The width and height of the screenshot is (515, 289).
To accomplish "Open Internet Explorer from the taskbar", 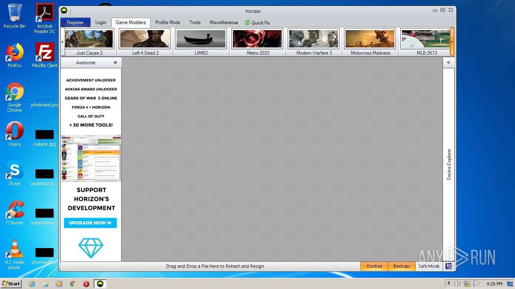I will click(32, 284).
